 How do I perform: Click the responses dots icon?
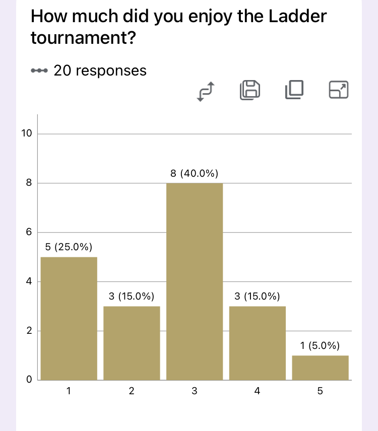coord(39,70)
